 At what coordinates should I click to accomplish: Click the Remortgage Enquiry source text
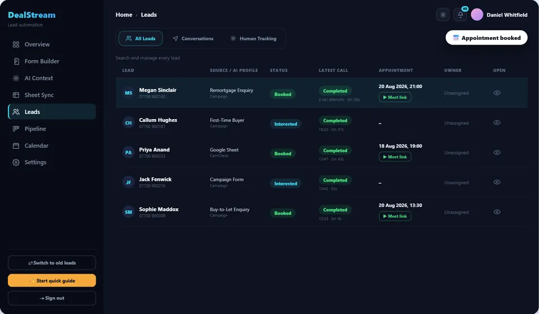pos(232,90)
